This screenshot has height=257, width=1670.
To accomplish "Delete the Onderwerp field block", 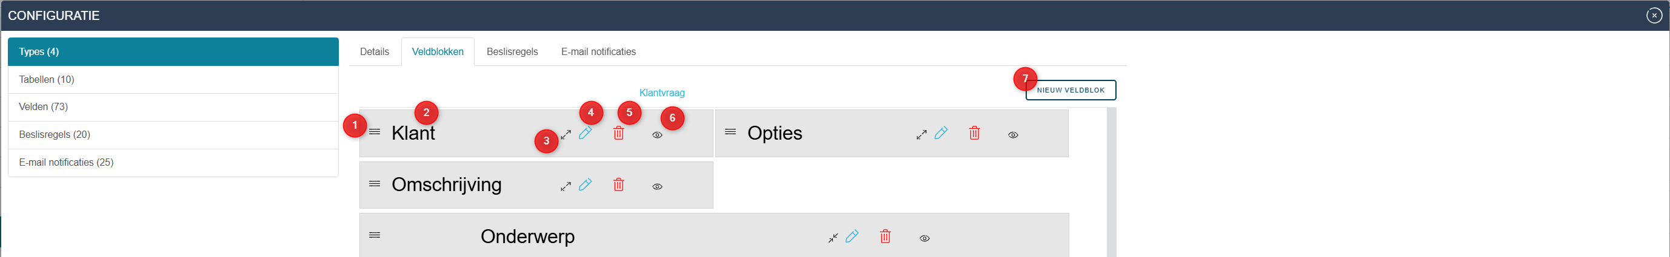I will (886, 236).
